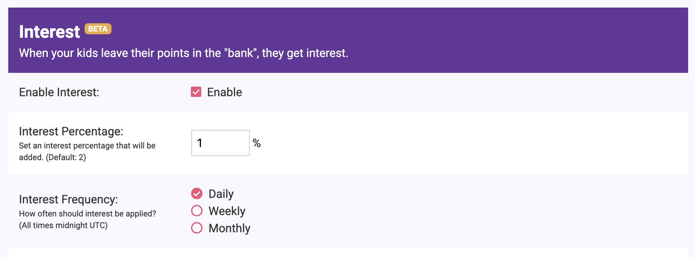Click the "All times midnight UTC" note

(x=64, y=225)
